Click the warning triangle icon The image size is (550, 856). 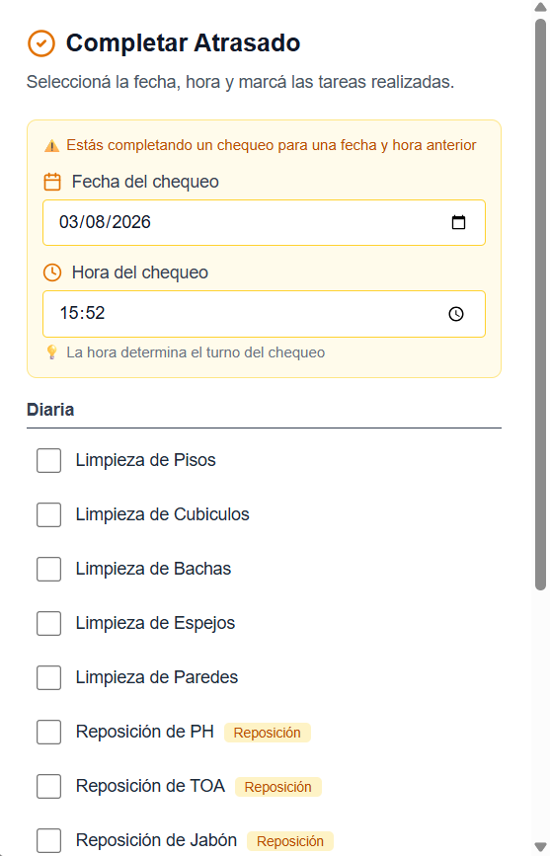pos(52,146)
